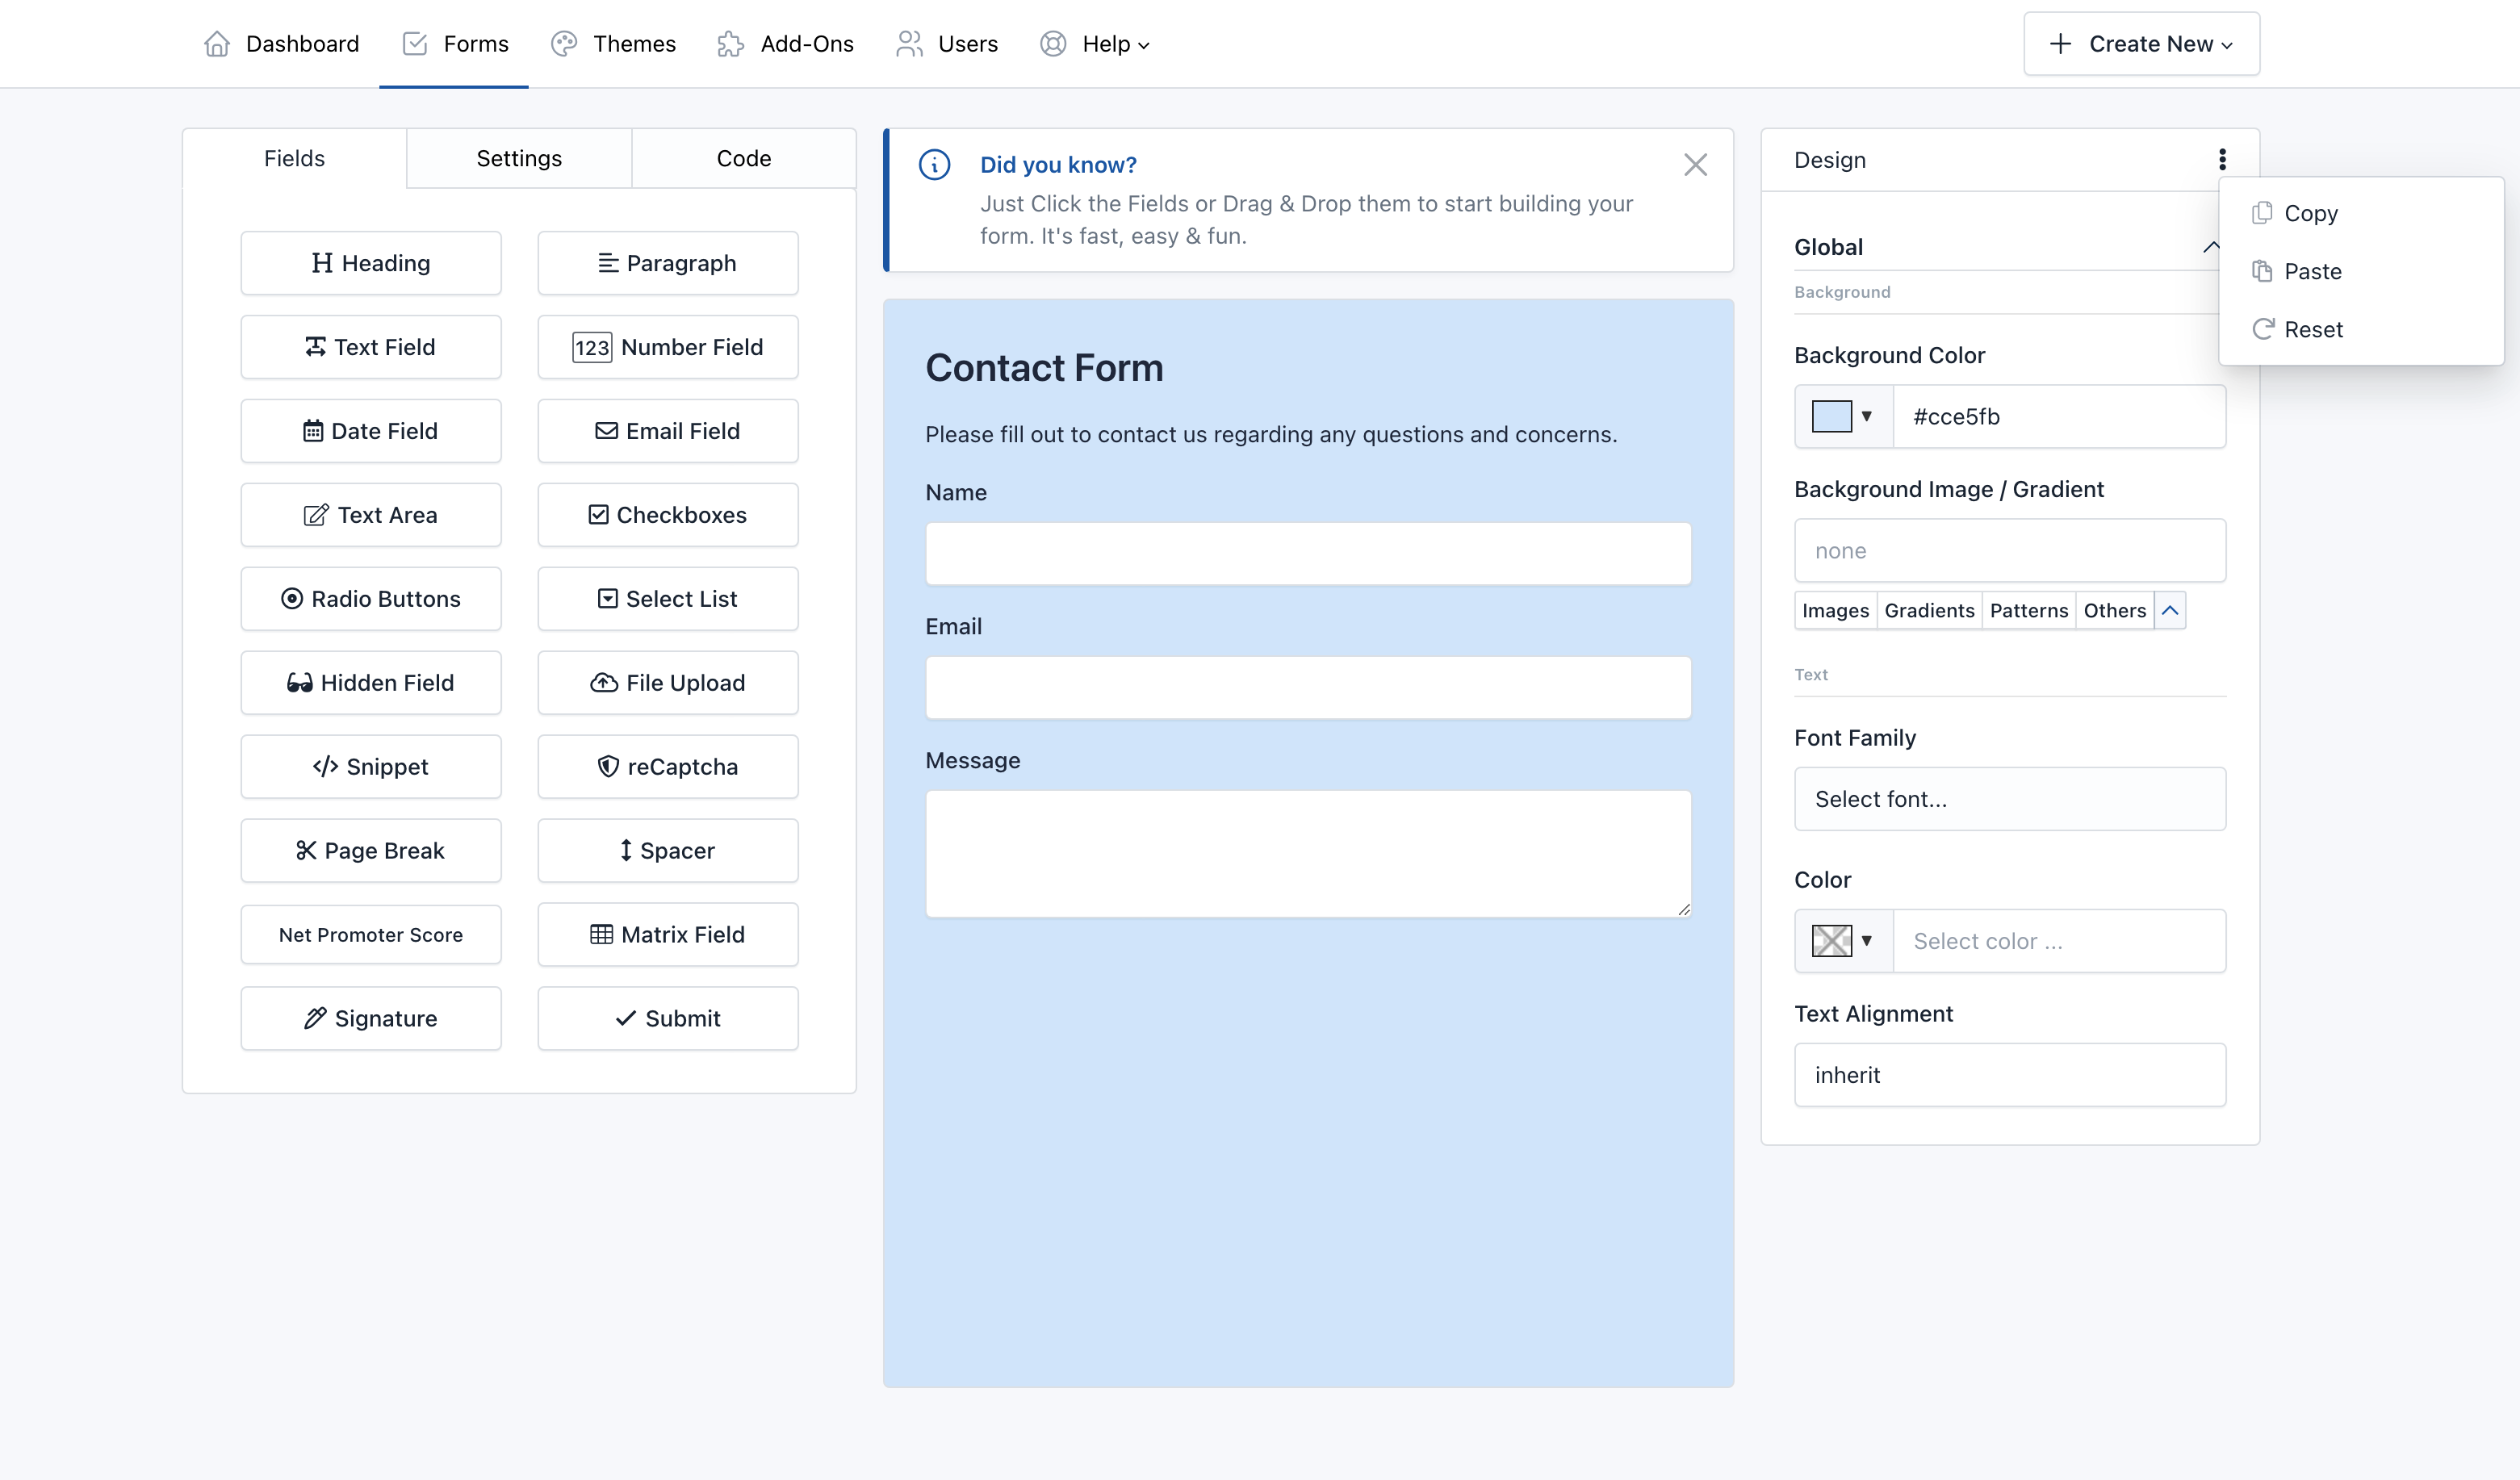The image size is (2520, 1480).
Task: Click the Create New button
Action: point(2140,43)
